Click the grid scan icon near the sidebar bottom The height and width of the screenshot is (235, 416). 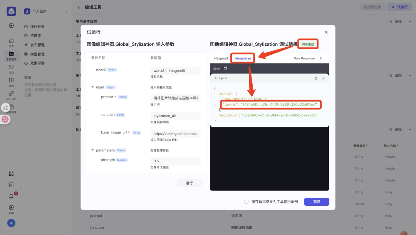(x=11, y=174)
